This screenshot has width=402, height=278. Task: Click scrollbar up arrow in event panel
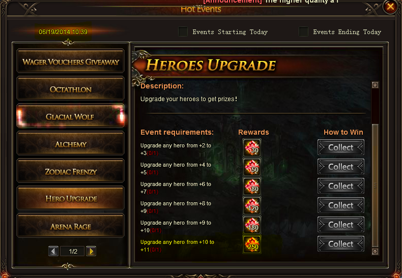[375, 85]
